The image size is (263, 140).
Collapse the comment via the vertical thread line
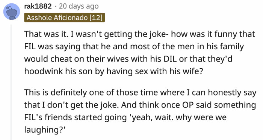(11, 83)
